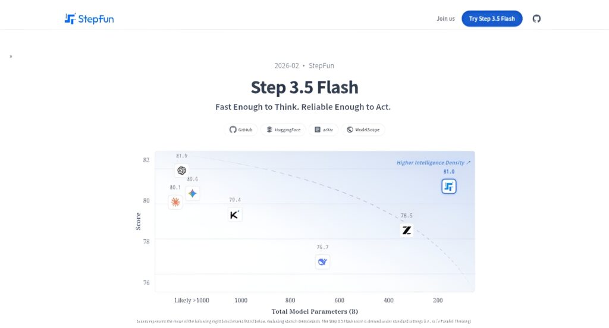Visit the ModelScope link pill
This screenshot has height=328, width=609.
(x=363, y=130)
